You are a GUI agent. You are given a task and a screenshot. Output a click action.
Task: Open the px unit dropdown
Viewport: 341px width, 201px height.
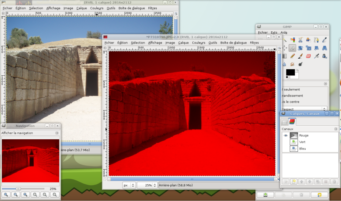coord(129,185)
